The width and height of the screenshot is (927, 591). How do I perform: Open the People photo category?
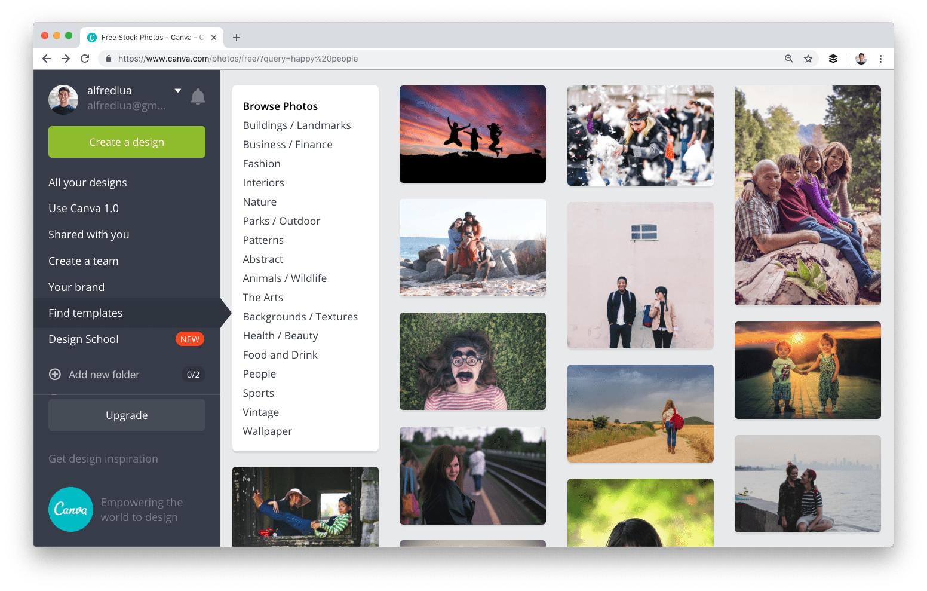(x=259, y=373)
